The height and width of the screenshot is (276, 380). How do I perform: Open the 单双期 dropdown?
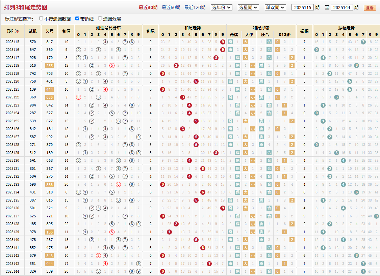coord(275,7)
